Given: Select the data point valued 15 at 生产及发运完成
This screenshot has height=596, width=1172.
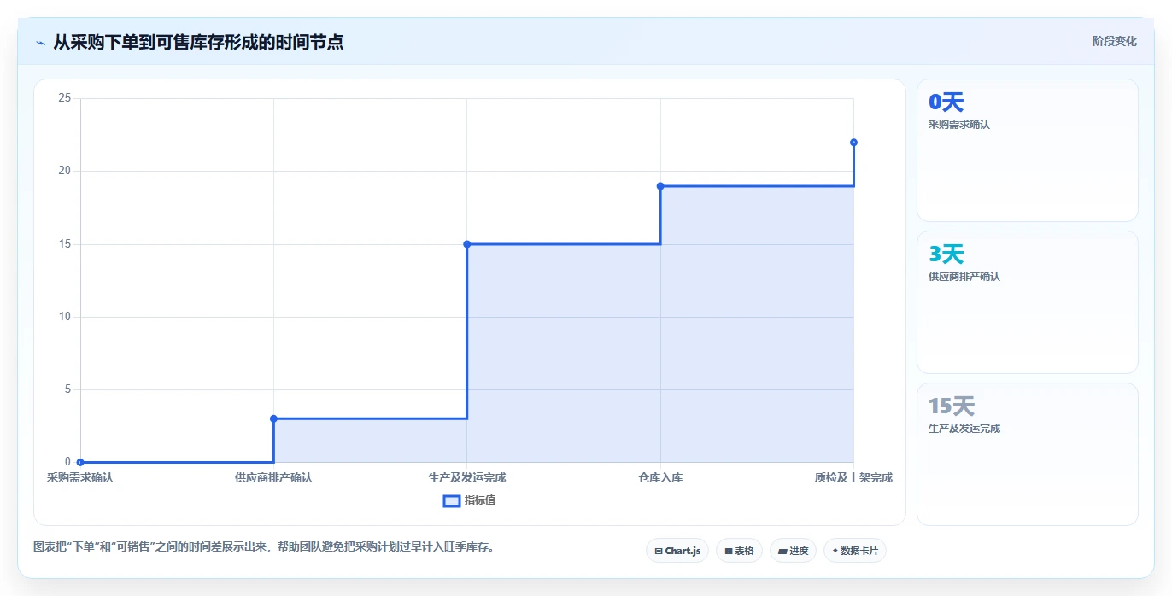Looking at the screenshot, I should pos(467,244).
